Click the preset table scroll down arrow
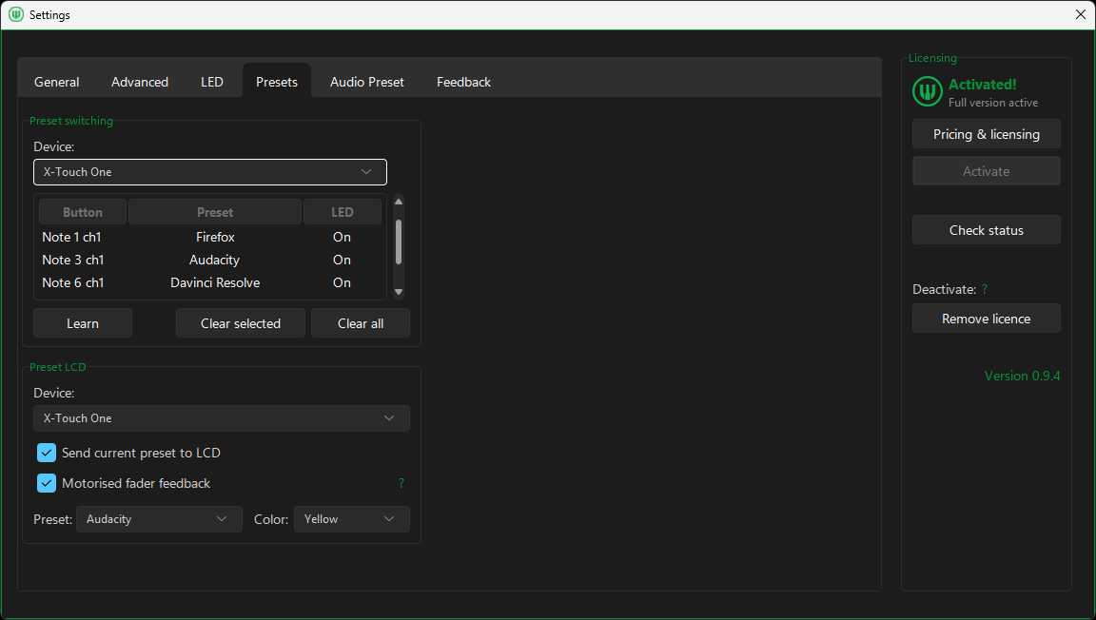1096x620 pixels. coord(399,292)
